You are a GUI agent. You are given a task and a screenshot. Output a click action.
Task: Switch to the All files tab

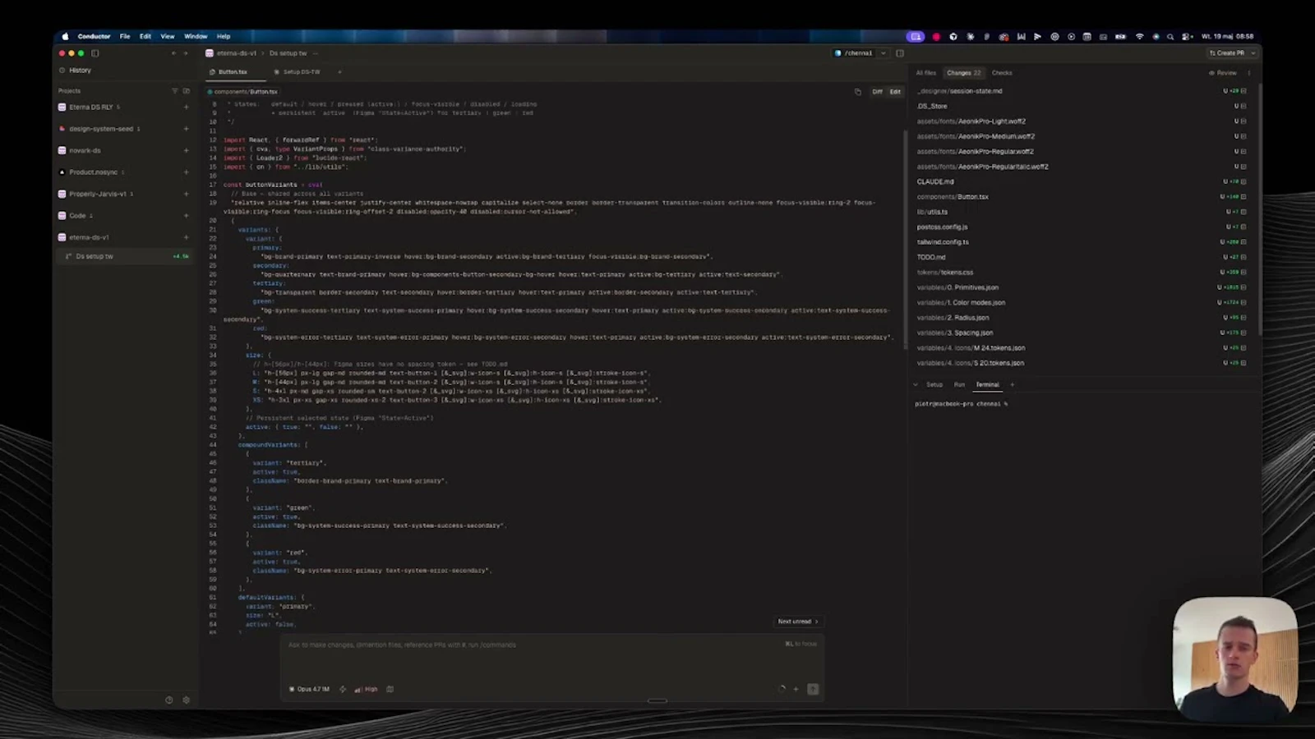pos(926,73)
